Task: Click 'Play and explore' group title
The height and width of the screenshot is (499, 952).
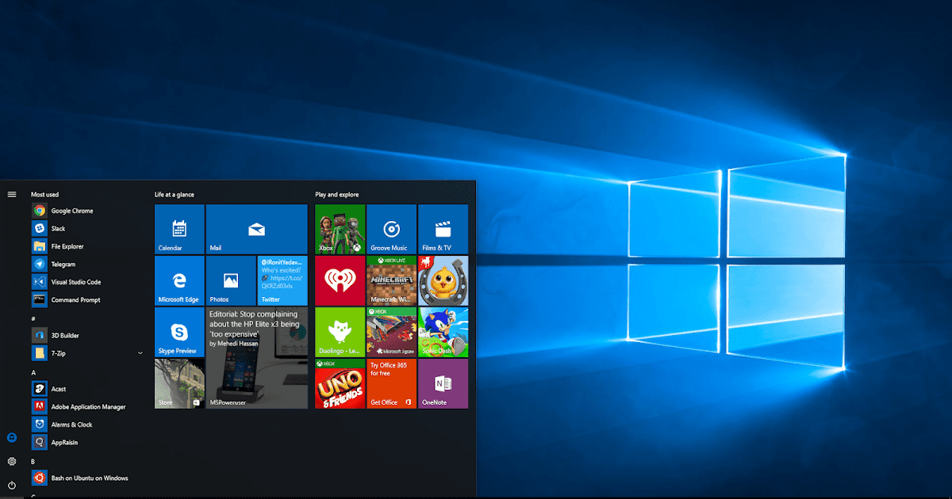Action: click(336, 194)
